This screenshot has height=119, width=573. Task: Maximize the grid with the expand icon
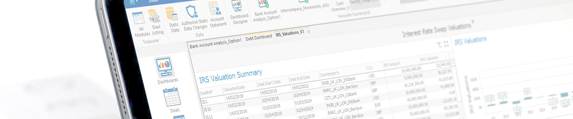click(x=446, y=44)
